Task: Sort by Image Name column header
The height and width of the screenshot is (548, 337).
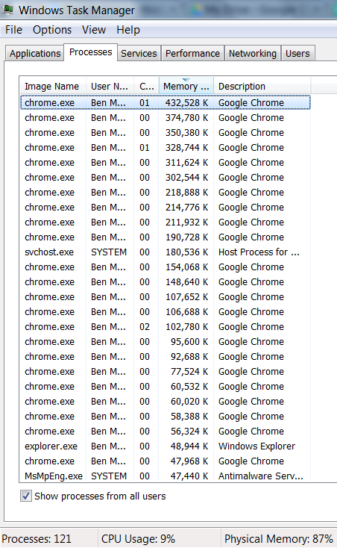Action: 52,87
